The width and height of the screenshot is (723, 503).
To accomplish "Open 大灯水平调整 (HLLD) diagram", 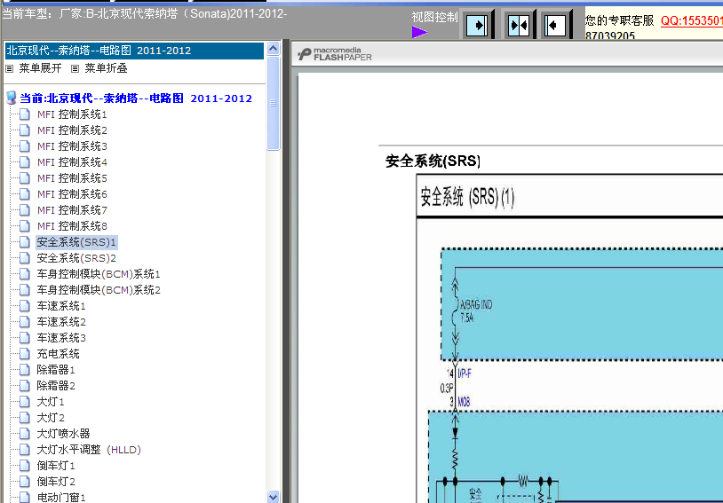I will (89, 450).
